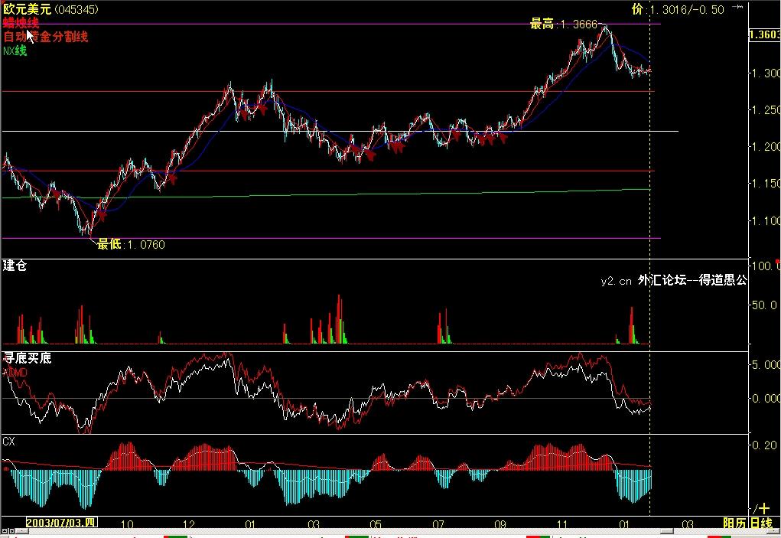This screenshot has width=781, height=538.
Task: Click the 价:1.3016 current price readout
Action: click(677, 10)
